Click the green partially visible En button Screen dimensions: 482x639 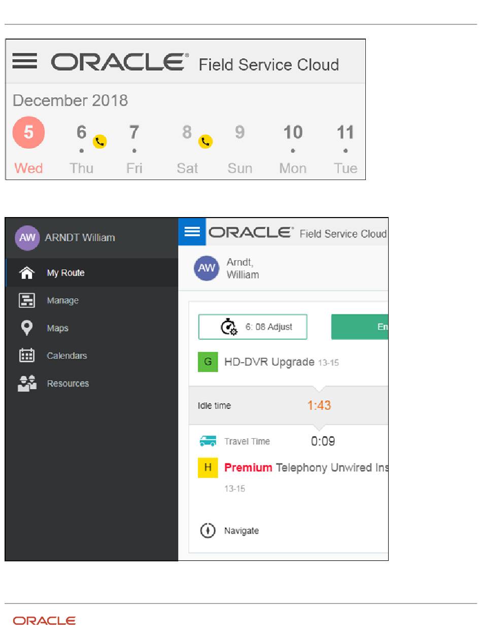tap(360, 327)
